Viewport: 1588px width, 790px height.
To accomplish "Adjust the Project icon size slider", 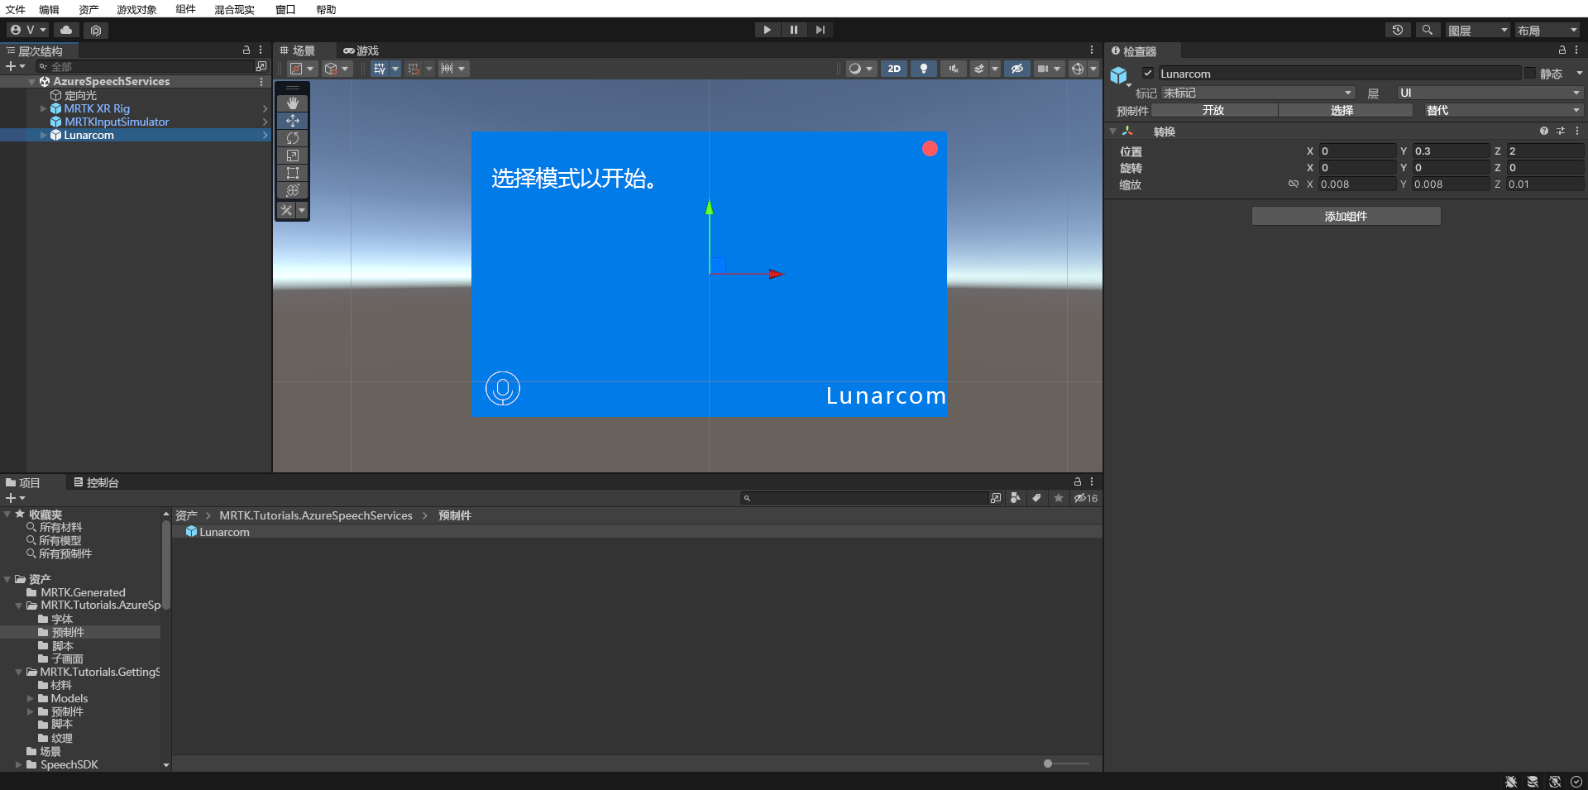I will point(1066,764).
